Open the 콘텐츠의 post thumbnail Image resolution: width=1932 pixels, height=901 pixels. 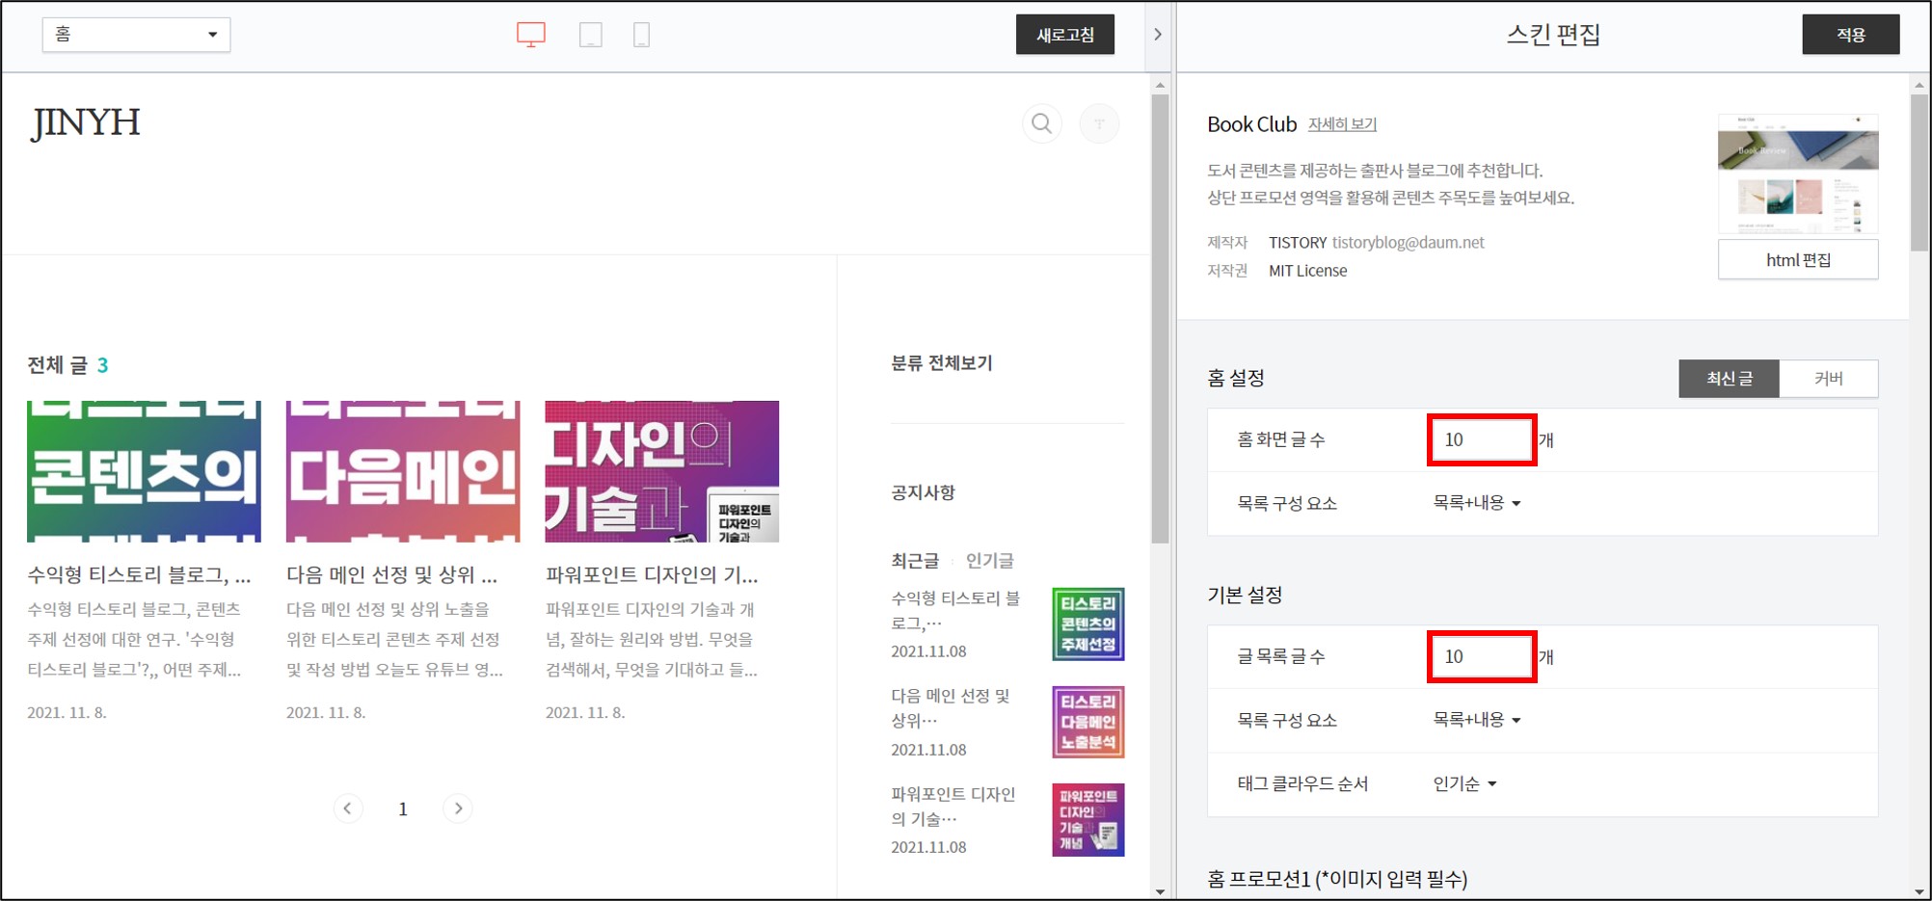144,471
